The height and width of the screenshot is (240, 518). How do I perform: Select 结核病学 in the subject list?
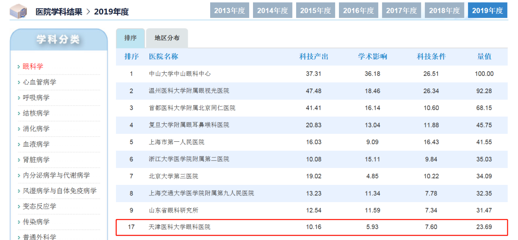36,113
